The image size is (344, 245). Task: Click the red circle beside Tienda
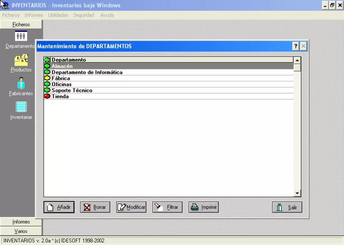(x=47, y=96)
